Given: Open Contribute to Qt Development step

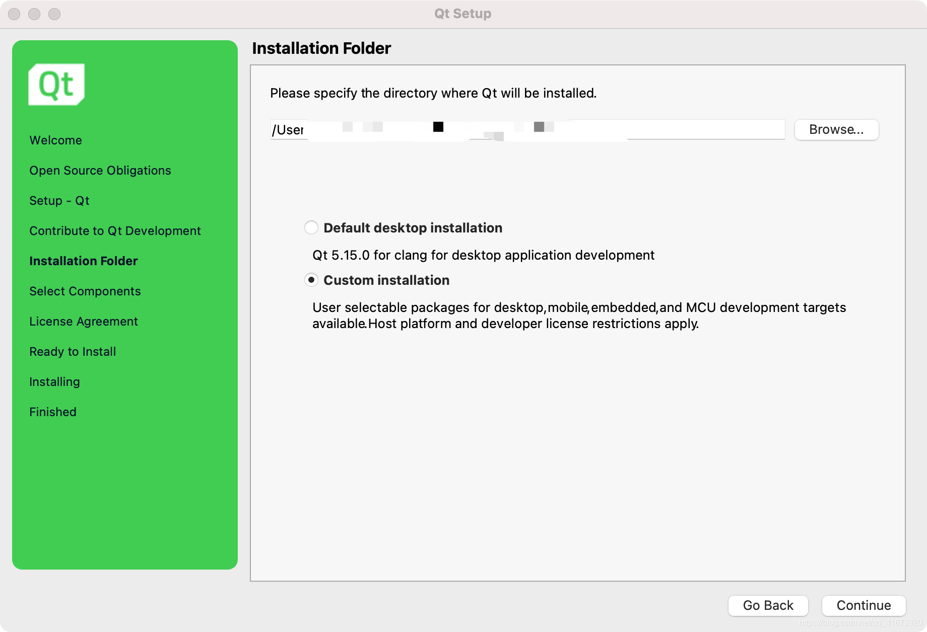Looking at the screenshot, I should pos(115,230).
